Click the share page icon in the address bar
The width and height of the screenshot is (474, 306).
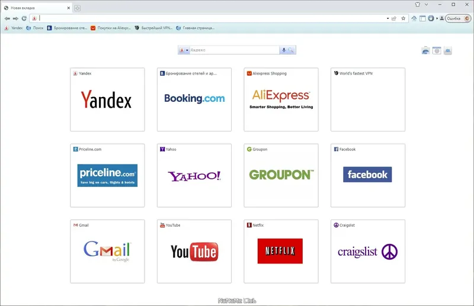coord(394,18)
